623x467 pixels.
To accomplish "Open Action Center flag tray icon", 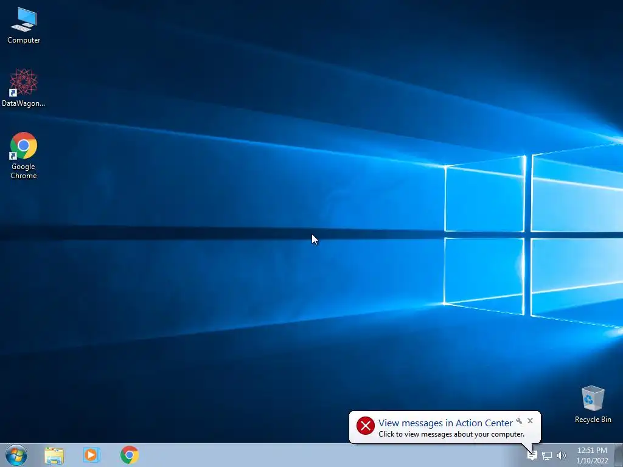I will point(532,455).
